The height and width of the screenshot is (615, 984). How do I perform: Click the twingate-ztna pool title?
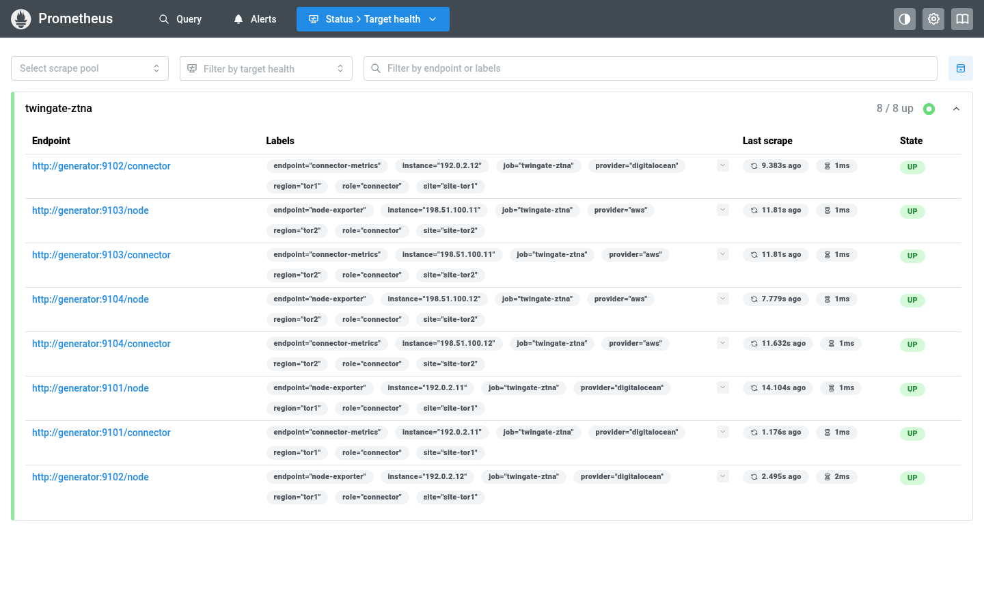click(59, 108)
